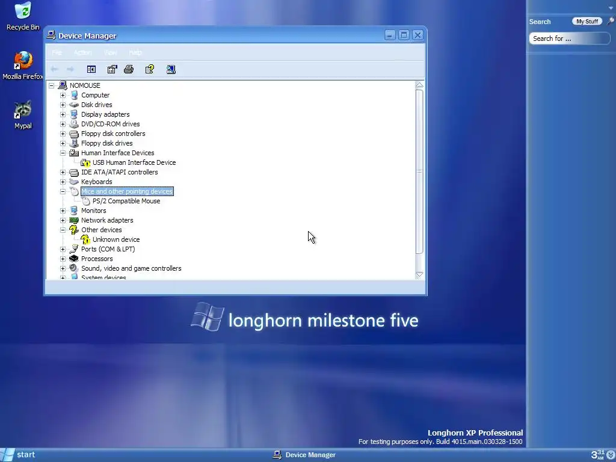Expand the Display adapters node

point(63,114)
